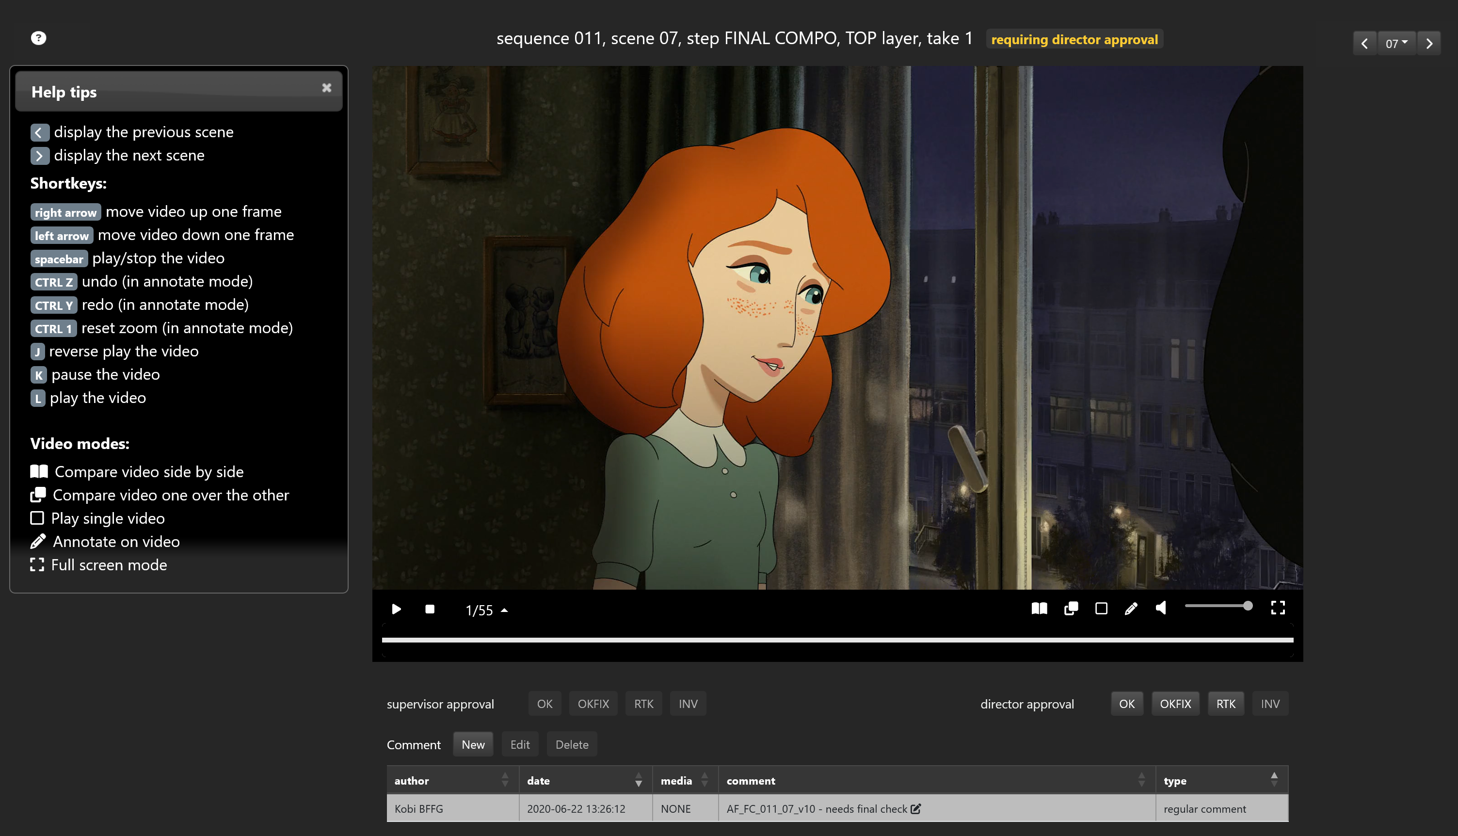Enable compare one over the other mode
Screen dimensions: 1458x836
pyautogui.click(x=1071, y=608)
